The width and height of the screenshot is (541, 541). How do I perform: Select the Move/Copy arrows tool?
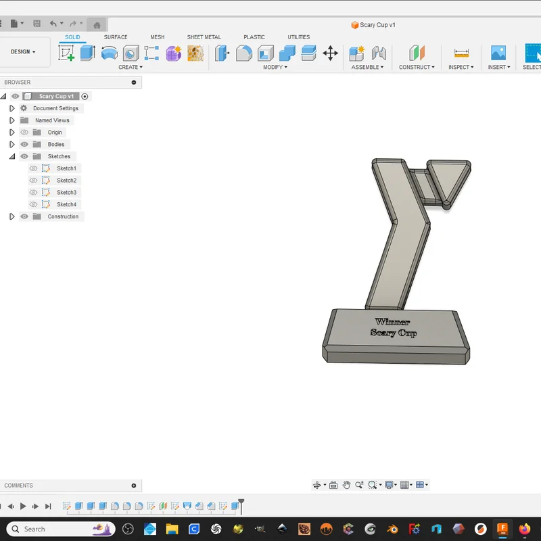330,53
